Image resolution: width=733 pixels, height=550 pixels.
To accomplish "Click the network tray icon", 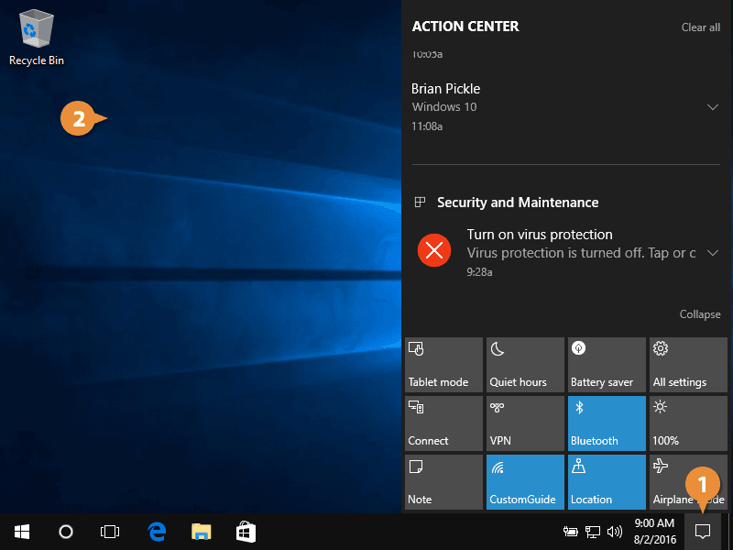I will coord(592,532).
